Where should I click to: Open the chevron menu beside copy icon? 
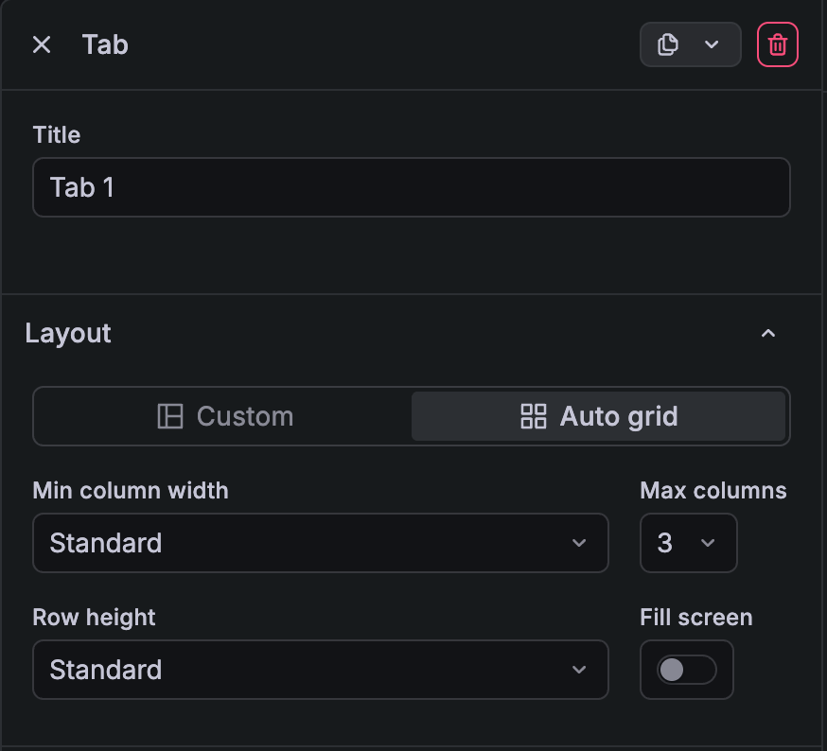point(712,44)
